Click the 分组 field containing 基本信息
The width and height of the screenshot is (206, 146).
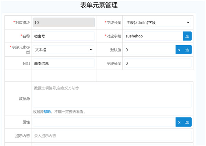[64, 63]
